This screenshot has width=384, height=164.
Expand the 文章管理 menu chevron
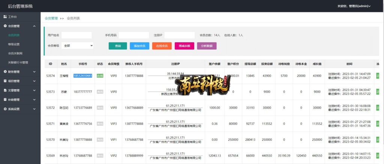[34, 90]
